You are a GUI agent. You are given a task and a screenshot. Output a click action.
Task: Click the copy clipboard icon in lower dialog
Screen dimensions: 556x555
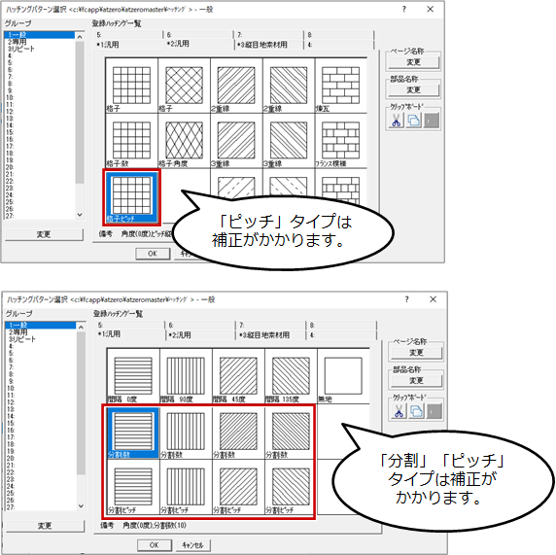pyautogui.click(x=416, y=412)
